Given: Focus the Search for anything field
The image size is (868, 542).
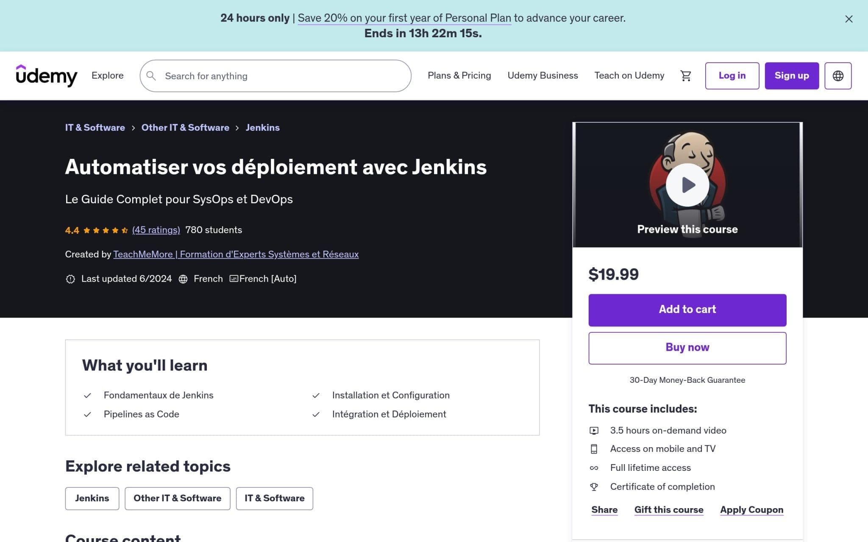Looking at the screenshot, I should click(275, 76).
